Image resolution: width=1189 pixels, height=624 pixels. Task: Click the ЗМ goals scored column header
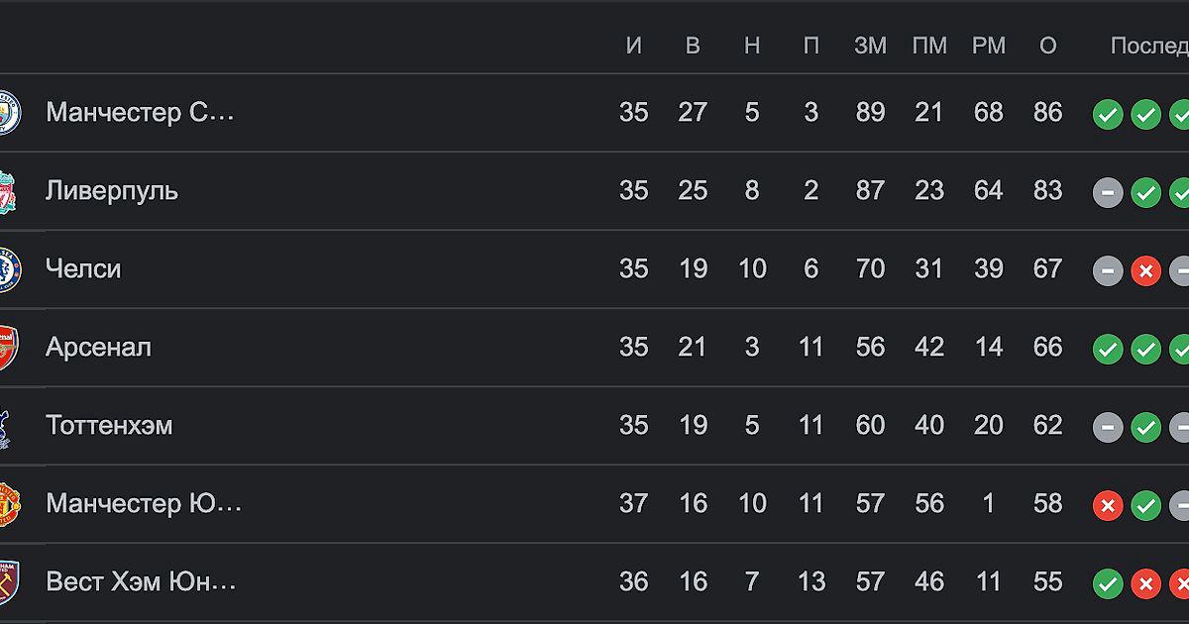click(x=870, y=46)
